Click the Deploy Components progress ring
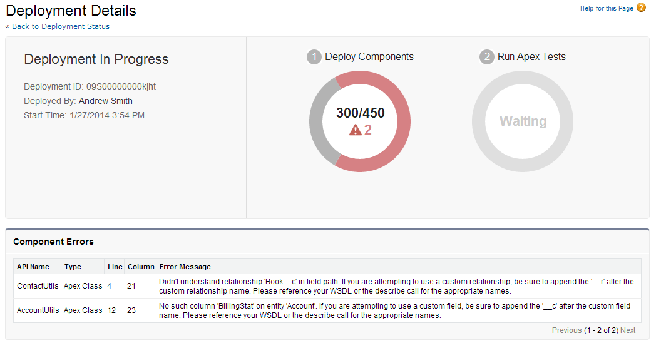 (x=360, y=121)
